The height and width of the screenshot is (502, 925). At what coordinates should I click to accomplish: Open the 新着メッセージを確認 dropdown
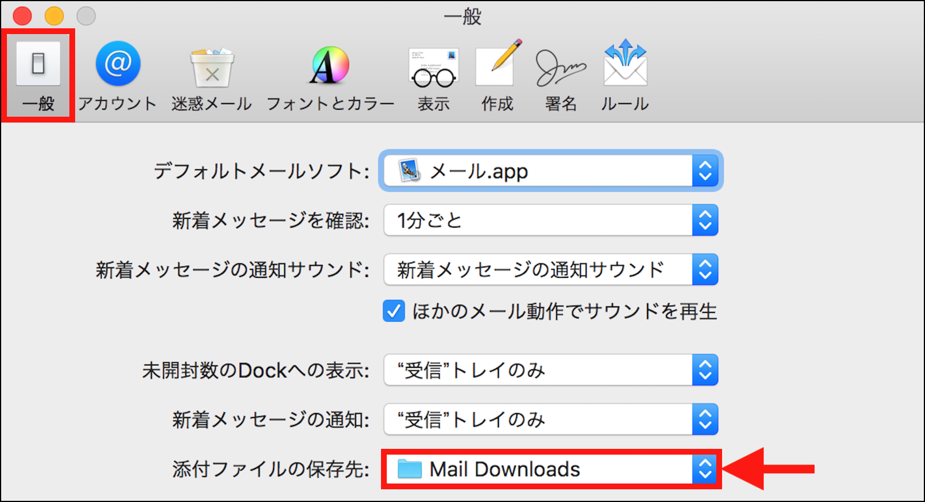(551, 220)
